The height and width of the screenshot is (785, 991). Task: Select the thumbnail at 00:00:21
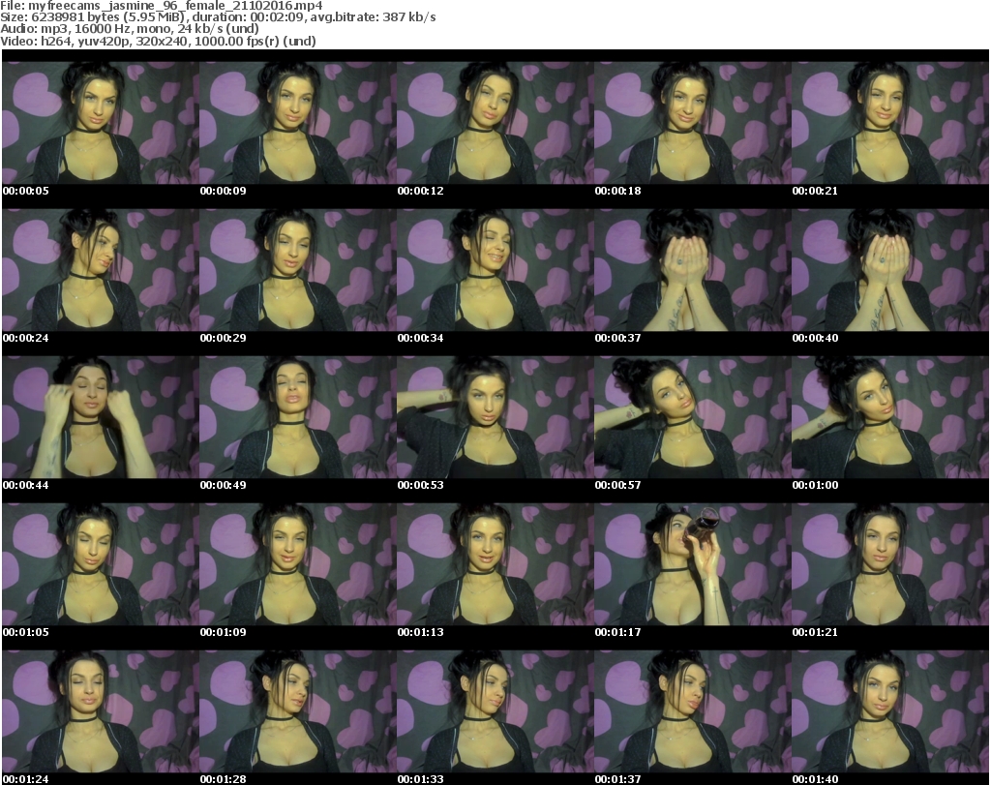click(889, 123)
